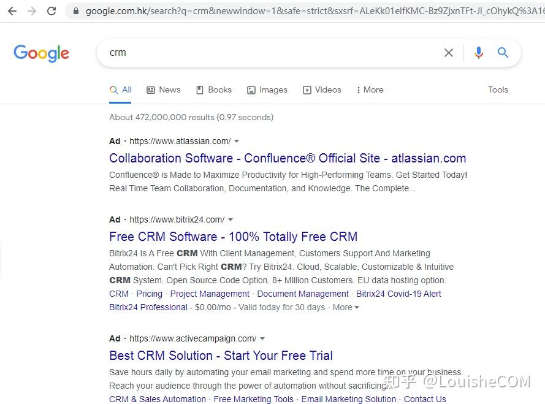
Task: Reload the page with the refresh icon
Action: [x=51, y=10]
